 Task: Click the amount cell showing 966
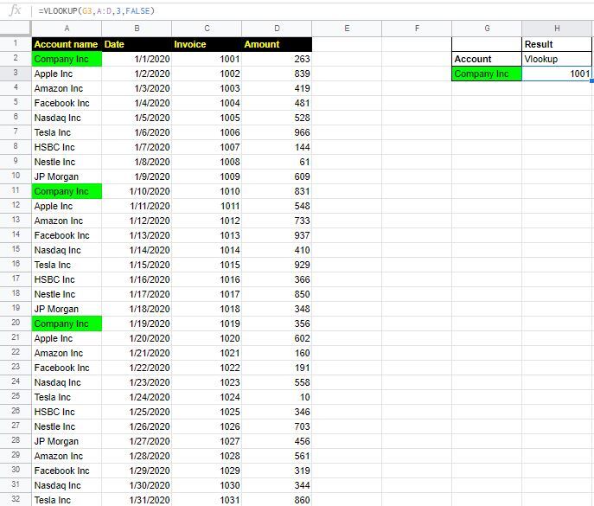(277, 132)
